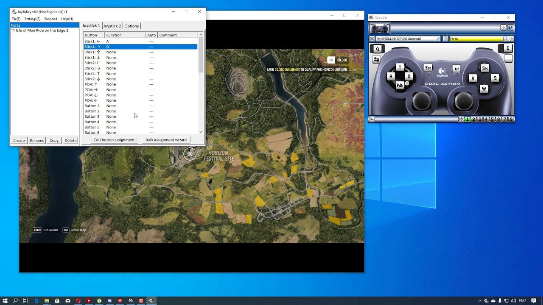The height and width of the screenshot is (305, 543).
Task: Save the Forza profile with floppy icon
Action: [505, 39]
